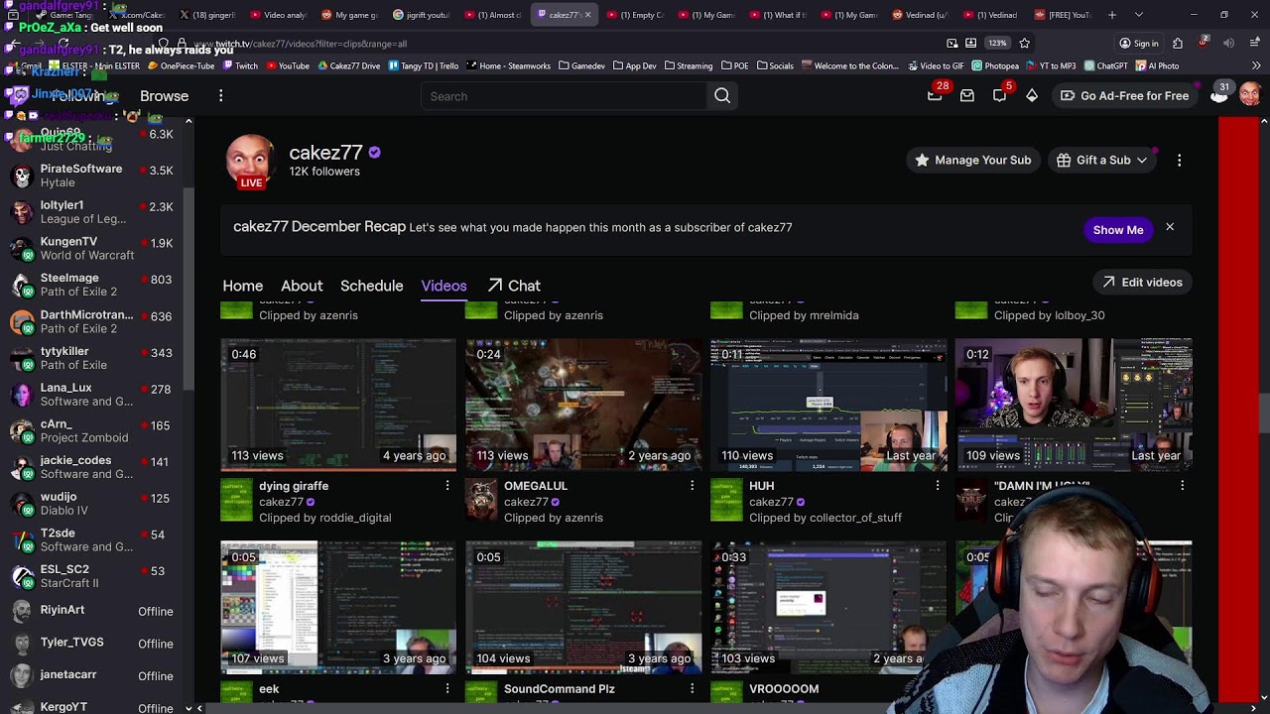Switch to the Home channel tab
Screen dimensions: 1270x714
243,286
